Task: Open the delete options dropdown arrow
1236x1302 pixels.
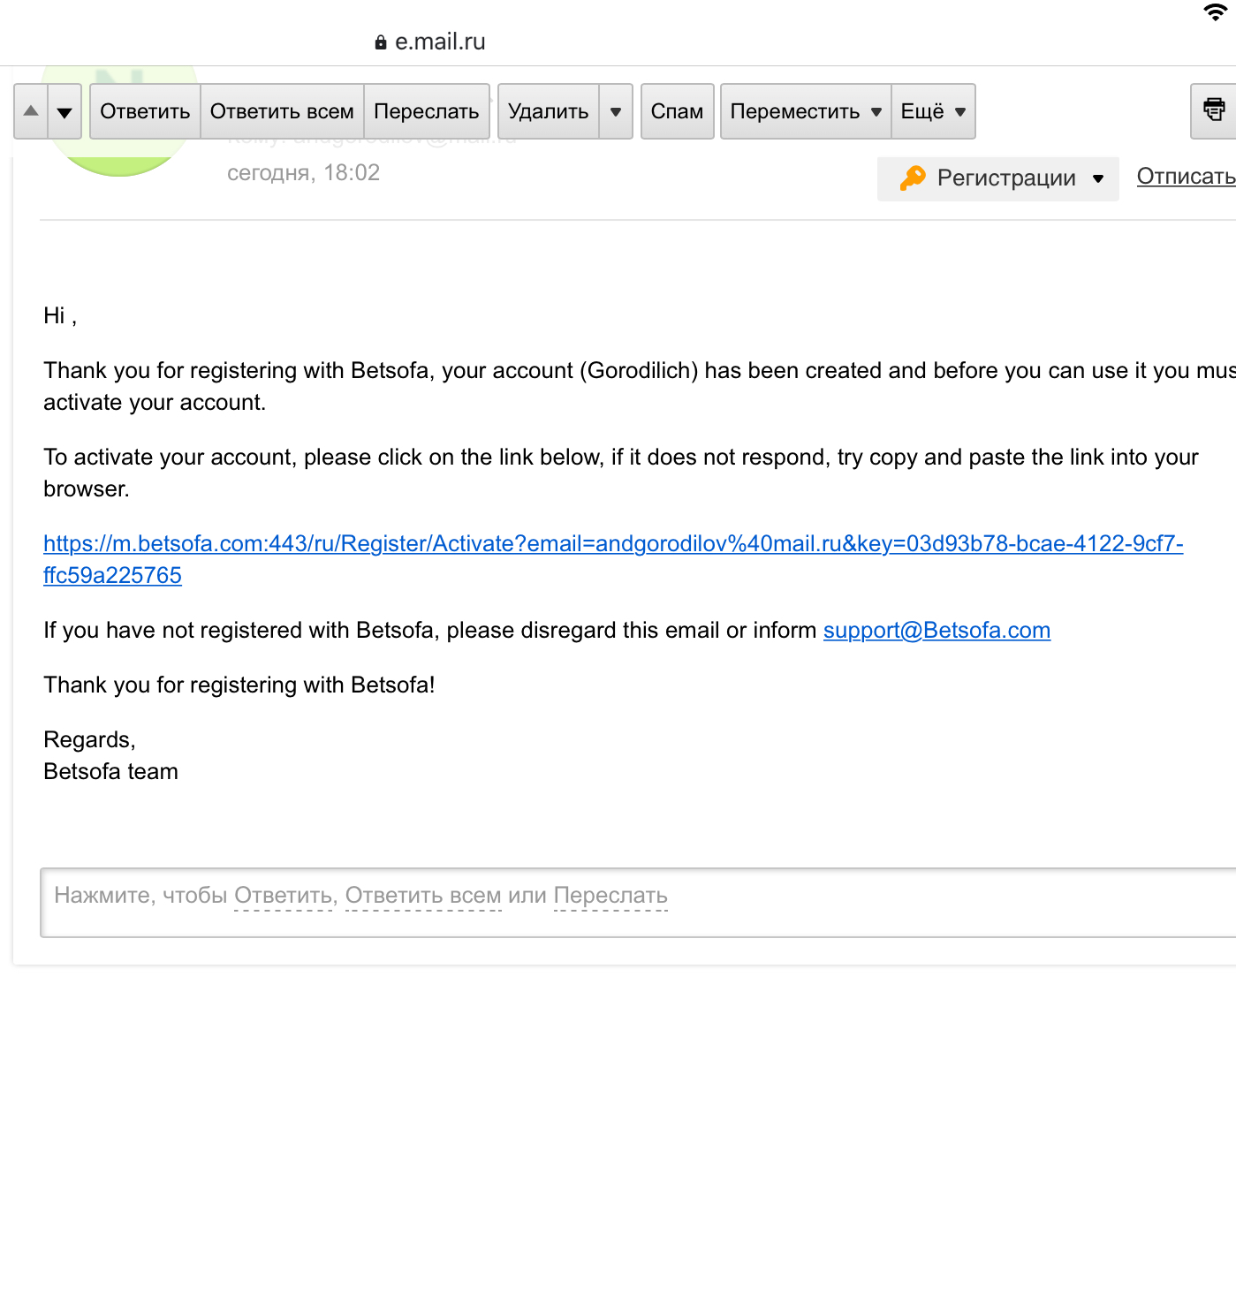Action: [616, 111]
